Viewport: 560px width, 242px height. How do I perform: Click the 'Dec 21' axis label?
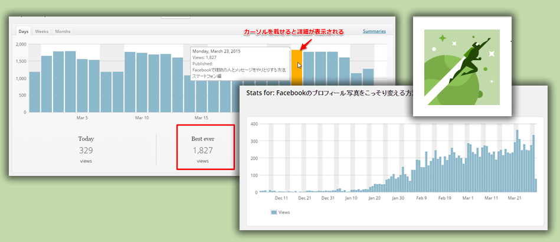point(304,198)
